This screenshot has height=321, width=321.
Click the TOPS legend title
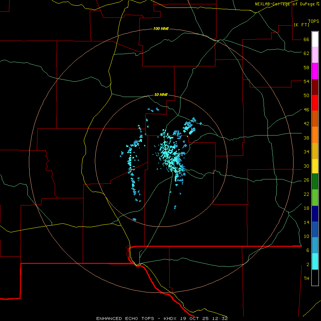pyautogui.click(x=314, y=21)
